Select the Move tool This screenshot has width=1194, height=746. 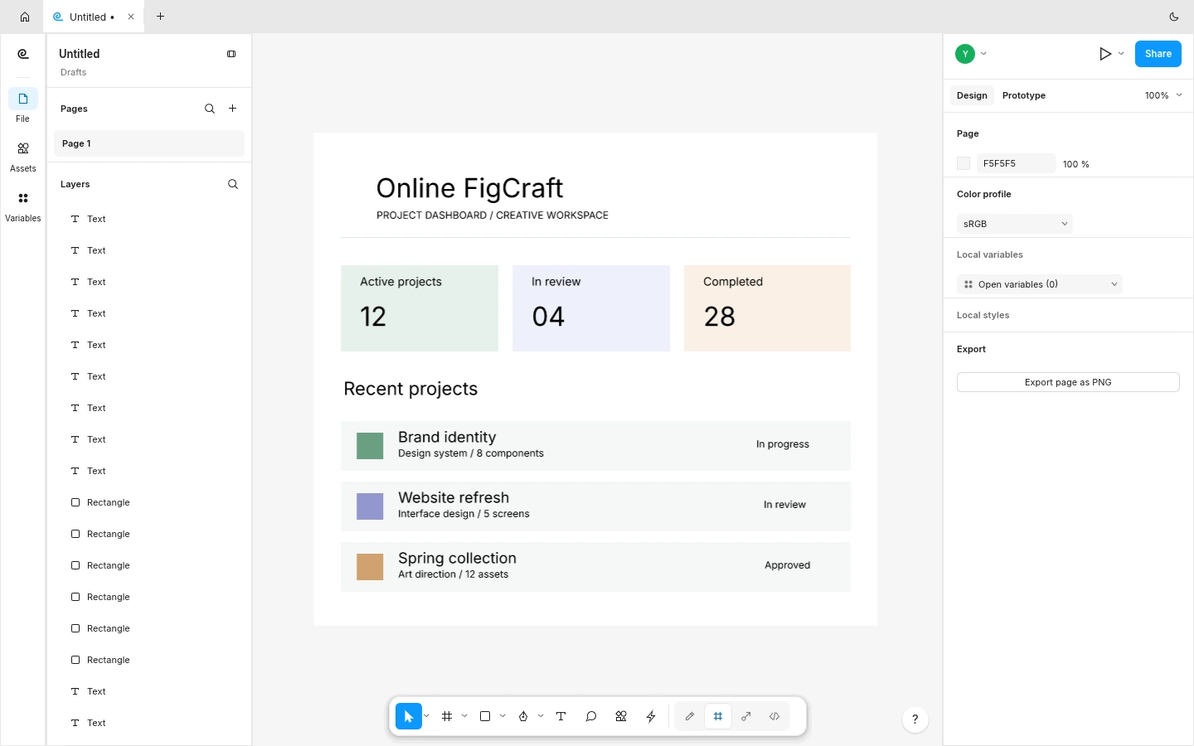pyautogui.click(x=408, y=716)
